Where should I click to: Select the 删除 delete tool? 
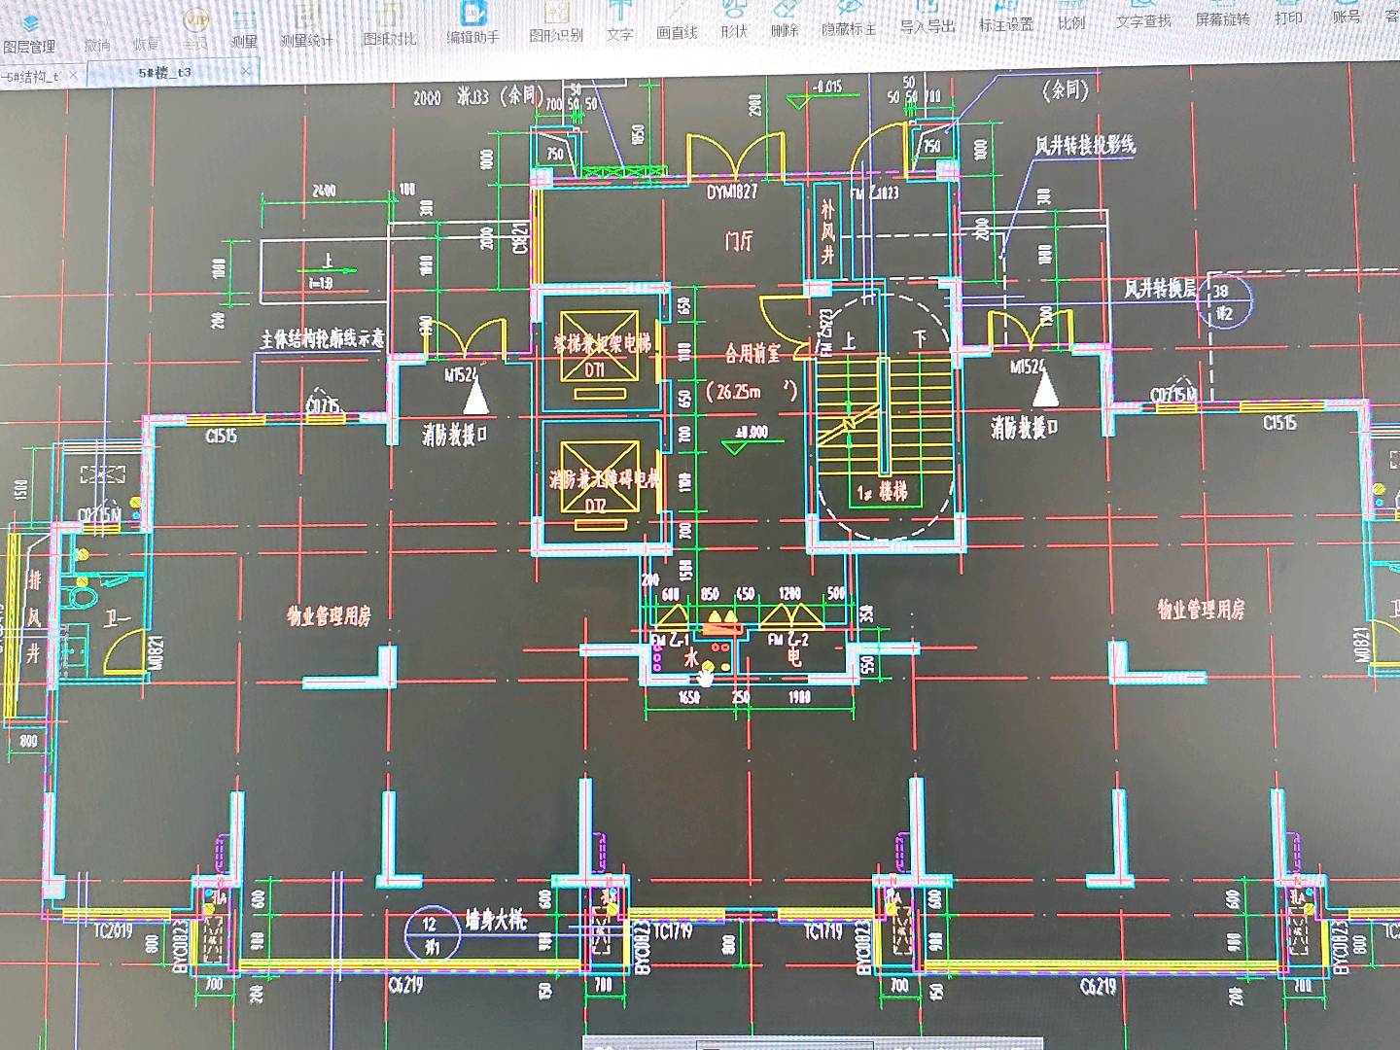point(785,21)
